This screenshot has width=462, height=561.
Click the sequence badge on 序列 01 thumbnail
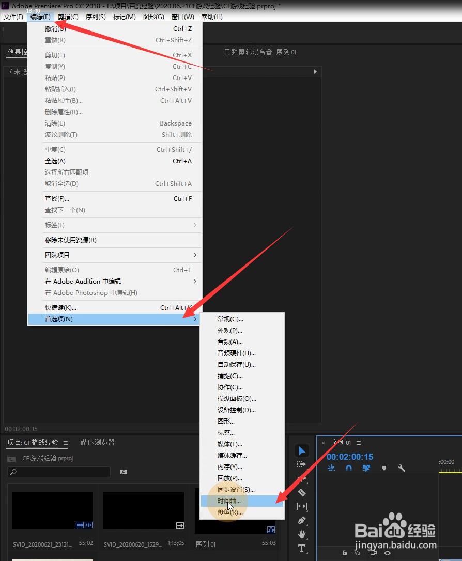(x=271, y=529)
